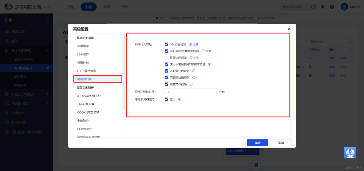Open 设置 link for 目录访问频率
364x171 pixels.
196,58
